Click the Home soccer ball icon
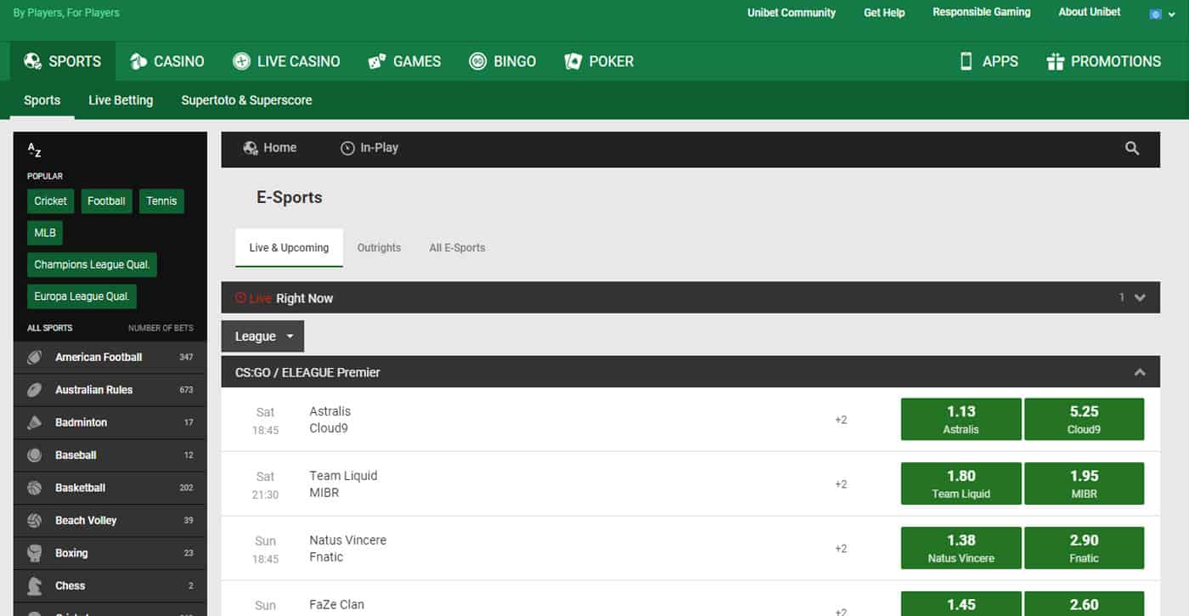Viewport: 1189px width, 616px height. click(251, 148)
